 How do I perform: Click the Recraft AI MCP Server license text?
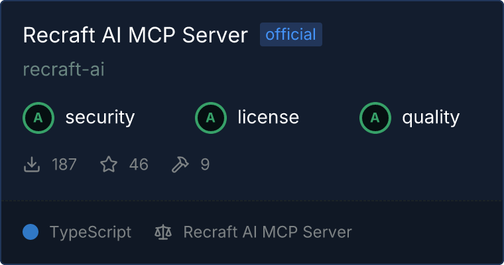(x=268, y=232)
